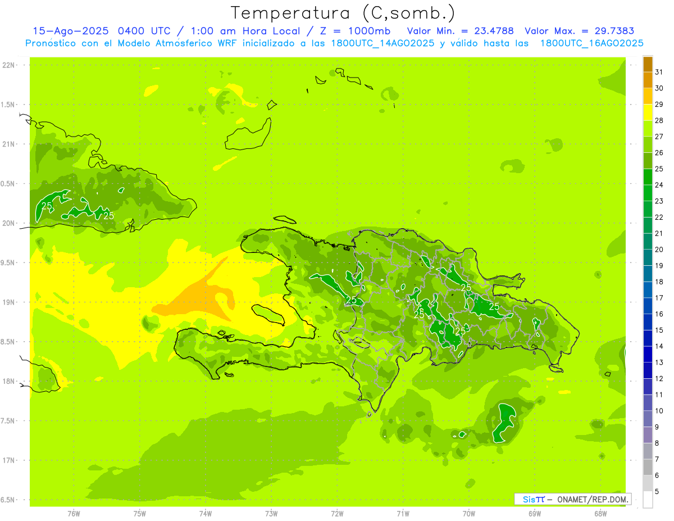Click the 75W longitude axis label
This screenshot has width=674, height=521.
click(x=140, y=514)
